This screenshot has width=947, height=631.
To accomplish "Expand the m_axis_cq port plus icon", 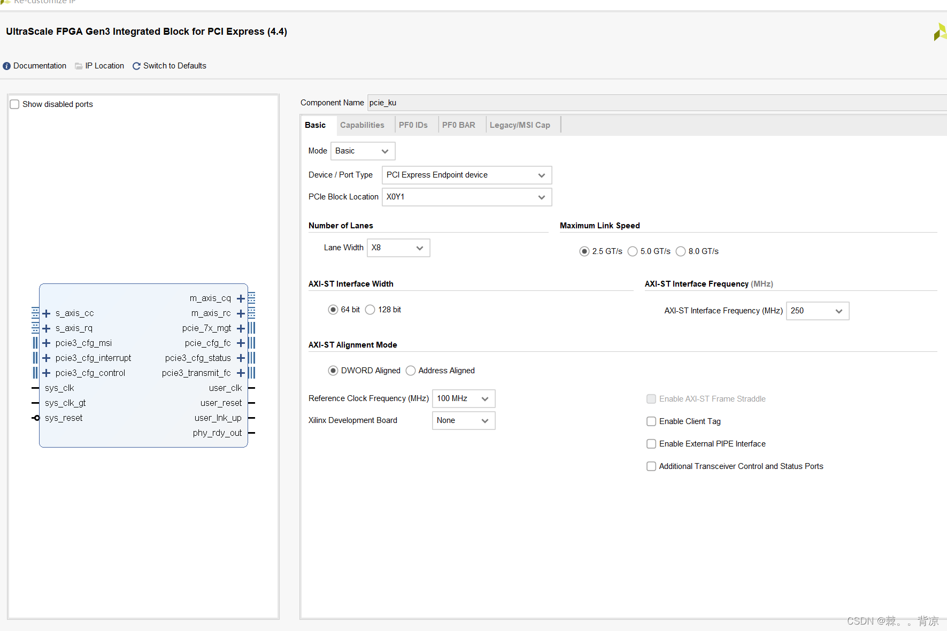I will [x=241, y=298].
